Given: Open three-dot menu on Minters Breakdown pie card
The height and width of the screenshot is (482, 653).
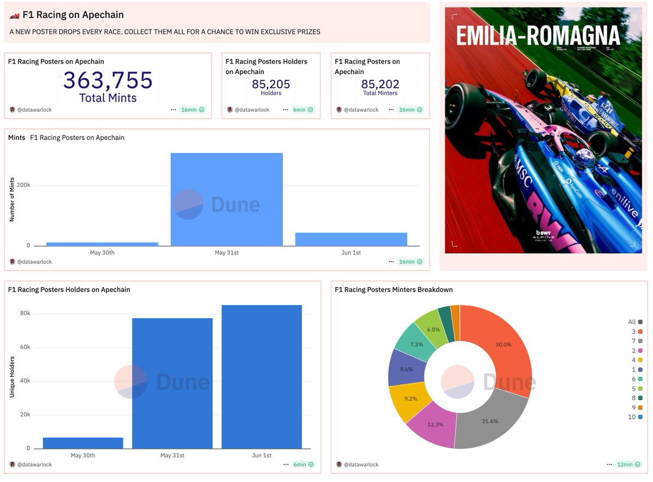Looking at the screenshot, I should 609,465.
